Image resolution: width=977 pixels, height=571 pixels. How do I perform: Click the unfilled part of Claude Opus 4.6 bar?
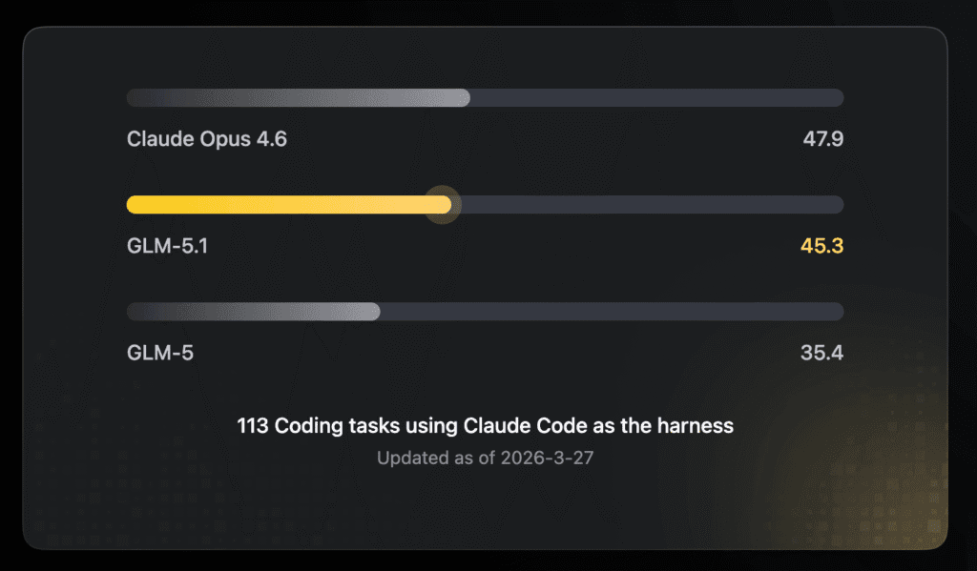(656, 97)
